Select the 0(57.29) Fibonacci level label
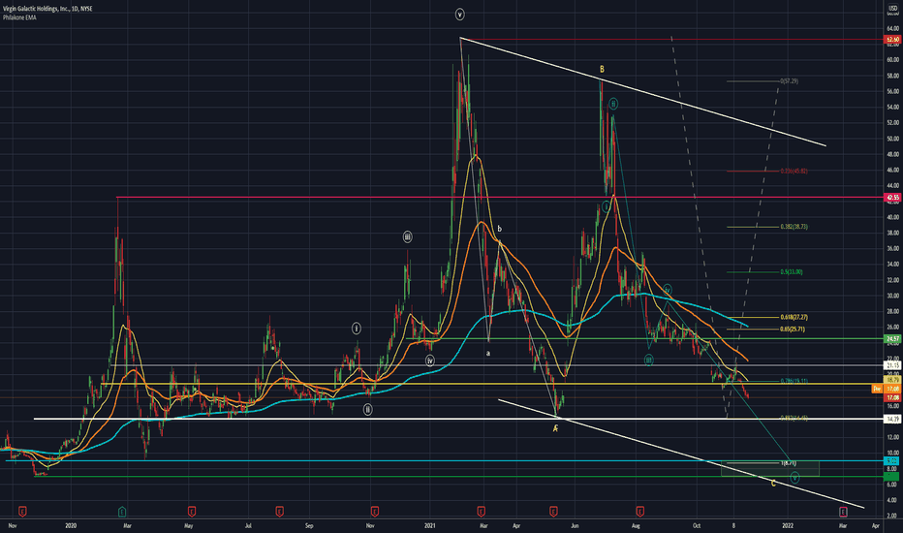Image resolution: width=903 pixels, height=533 pixels. [x=789, y=81]
